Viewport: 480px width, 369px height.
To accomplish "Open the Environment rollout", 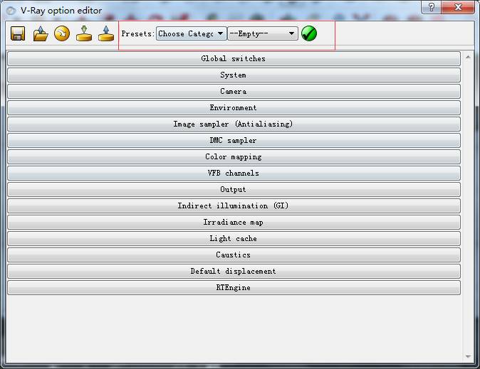I will [x=234, y=108].
